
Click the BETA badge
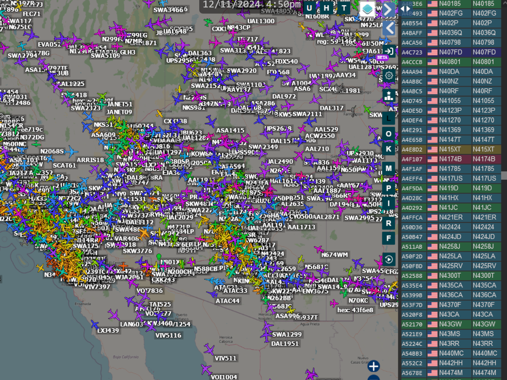tap(382, 57)
